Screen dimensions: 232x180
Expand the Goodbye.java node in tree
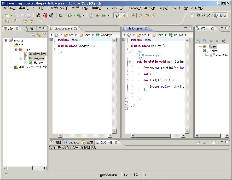21,54
